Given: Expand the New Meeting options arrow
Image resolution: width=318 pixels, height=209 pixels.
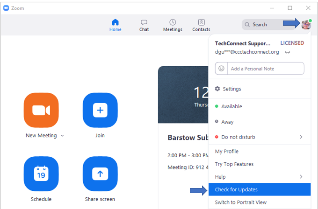Looking at the screenshot, I should [62, 136].
